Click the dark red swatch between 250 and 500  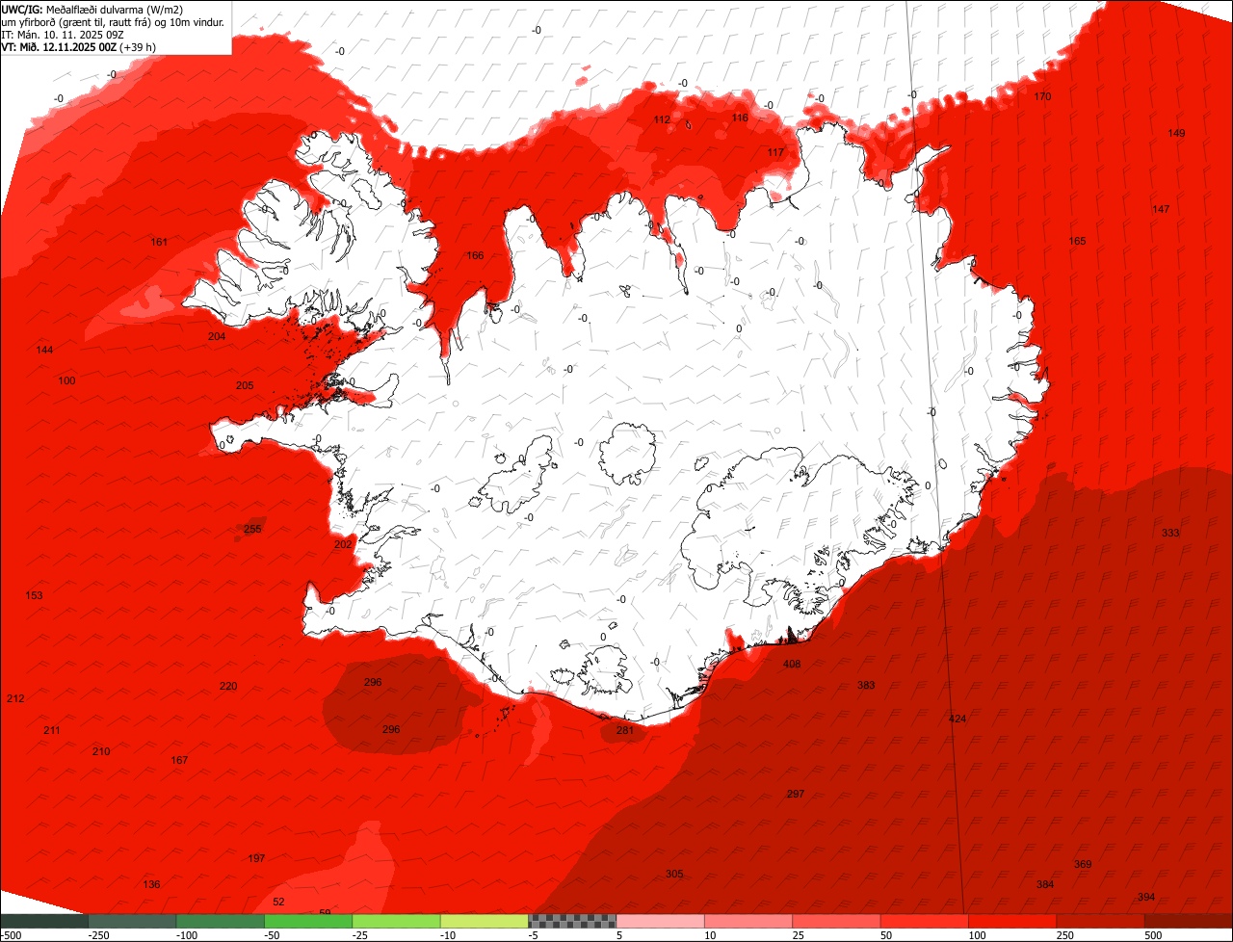click(1101, 921)
